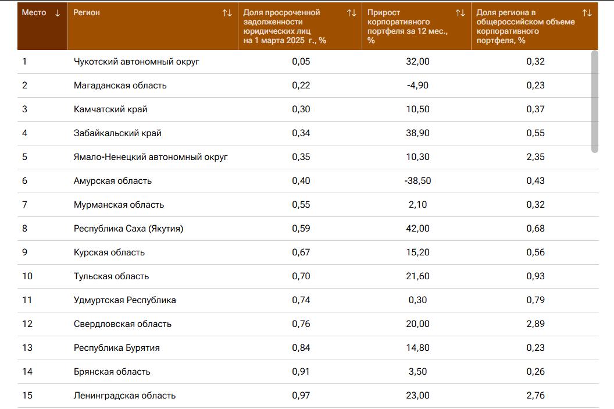Viewport: 614px width, 409px height.
Task: Click the Регион column header text
Action: click(x=87, y=13)
